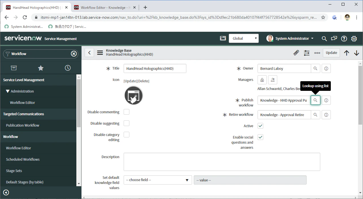
Task: Click the knowledge base icon image
Action: (134, 95)
